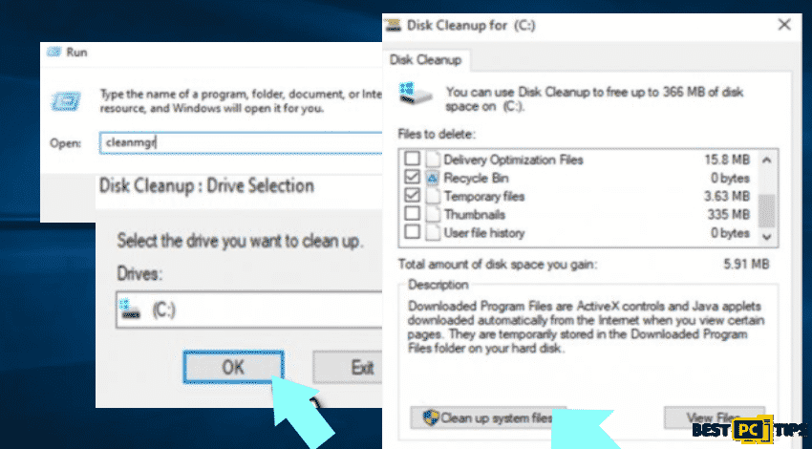Check the Thumbnails checkbox
Screen dimensions: 812x449
[x=413, y=213]
